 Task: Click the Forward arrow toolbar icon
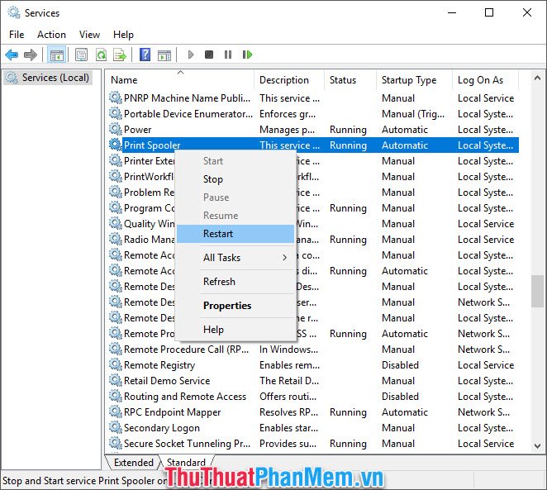pyautogui.click(x=31, y=55)
